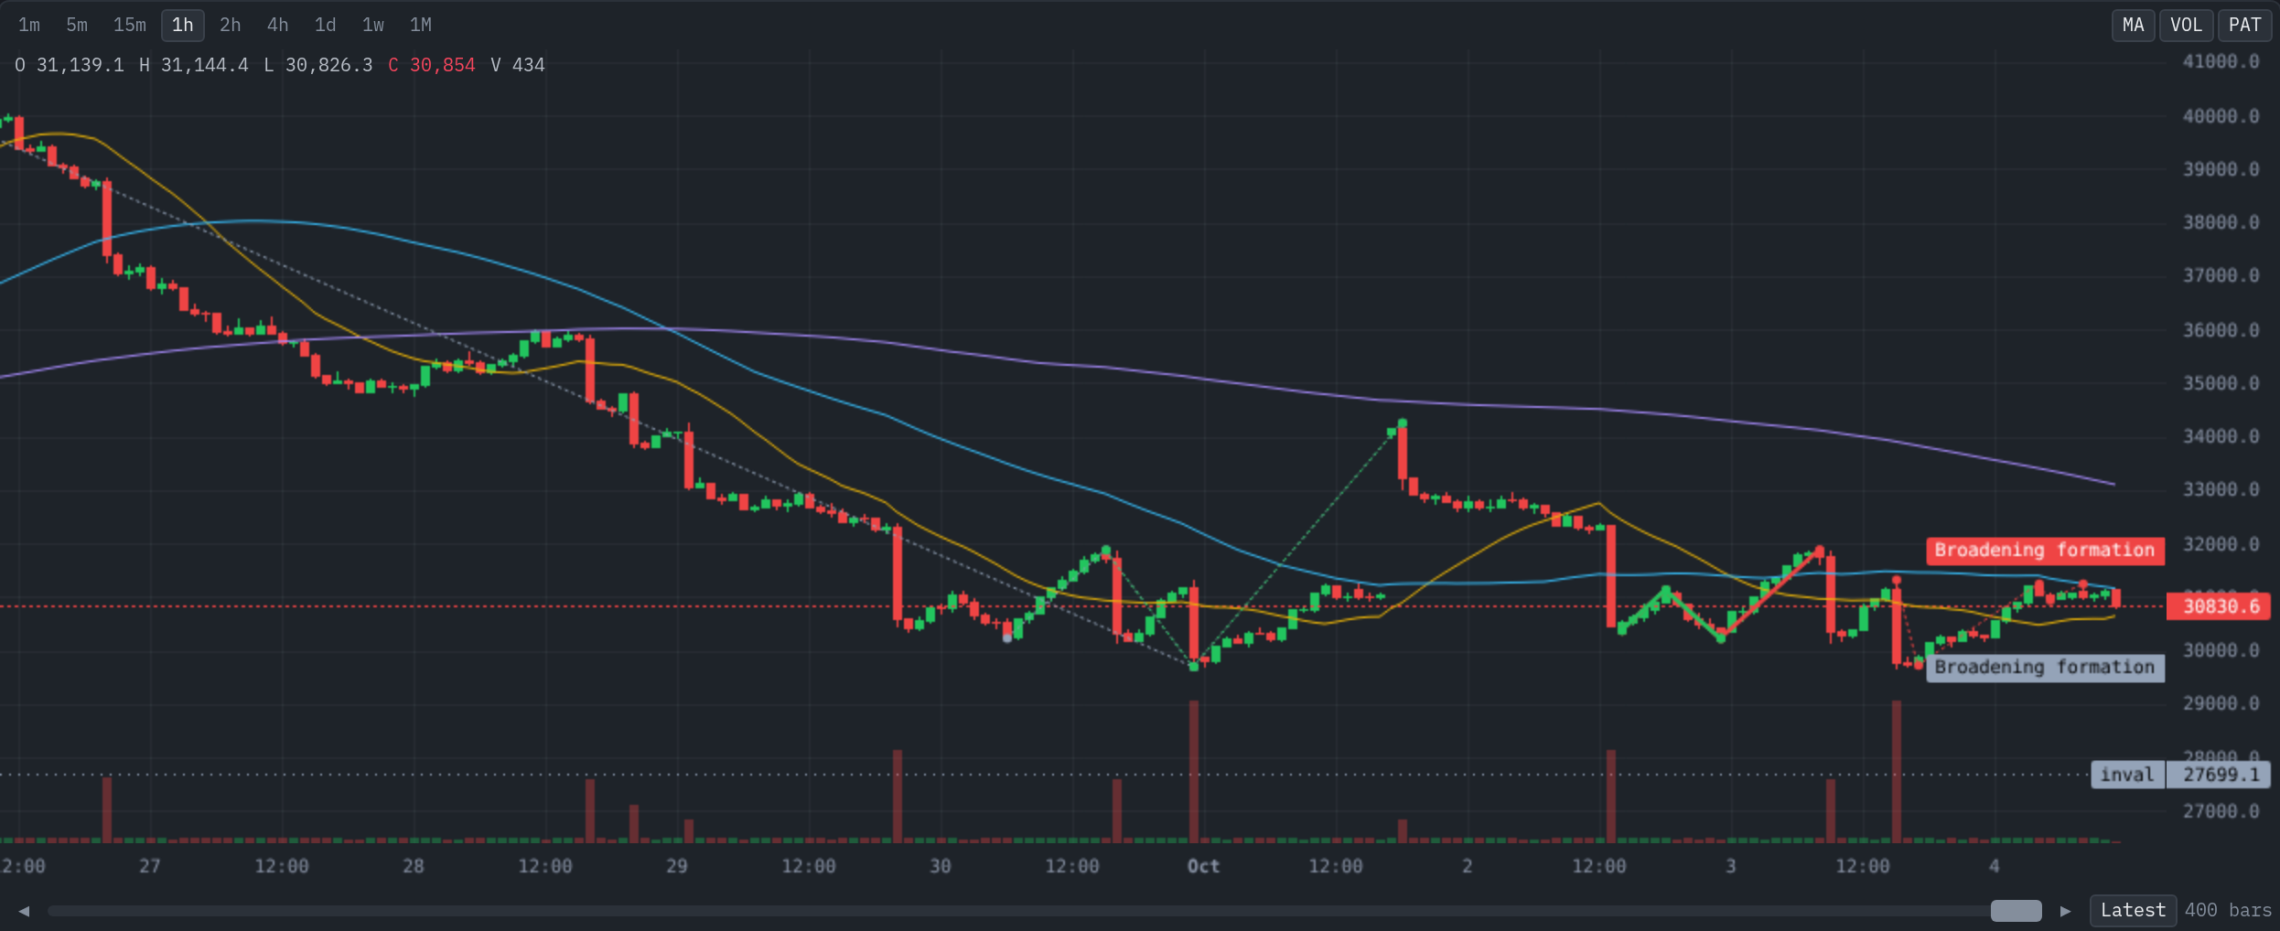Choose the 4h timeframe

pyautogui.click(x=278, y=25)
